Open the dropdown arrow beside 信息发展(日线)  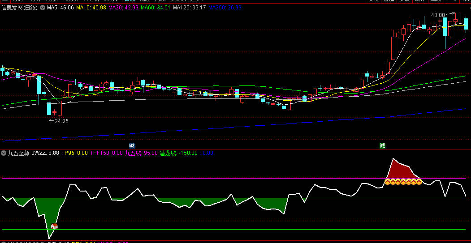tap(43, 8)
